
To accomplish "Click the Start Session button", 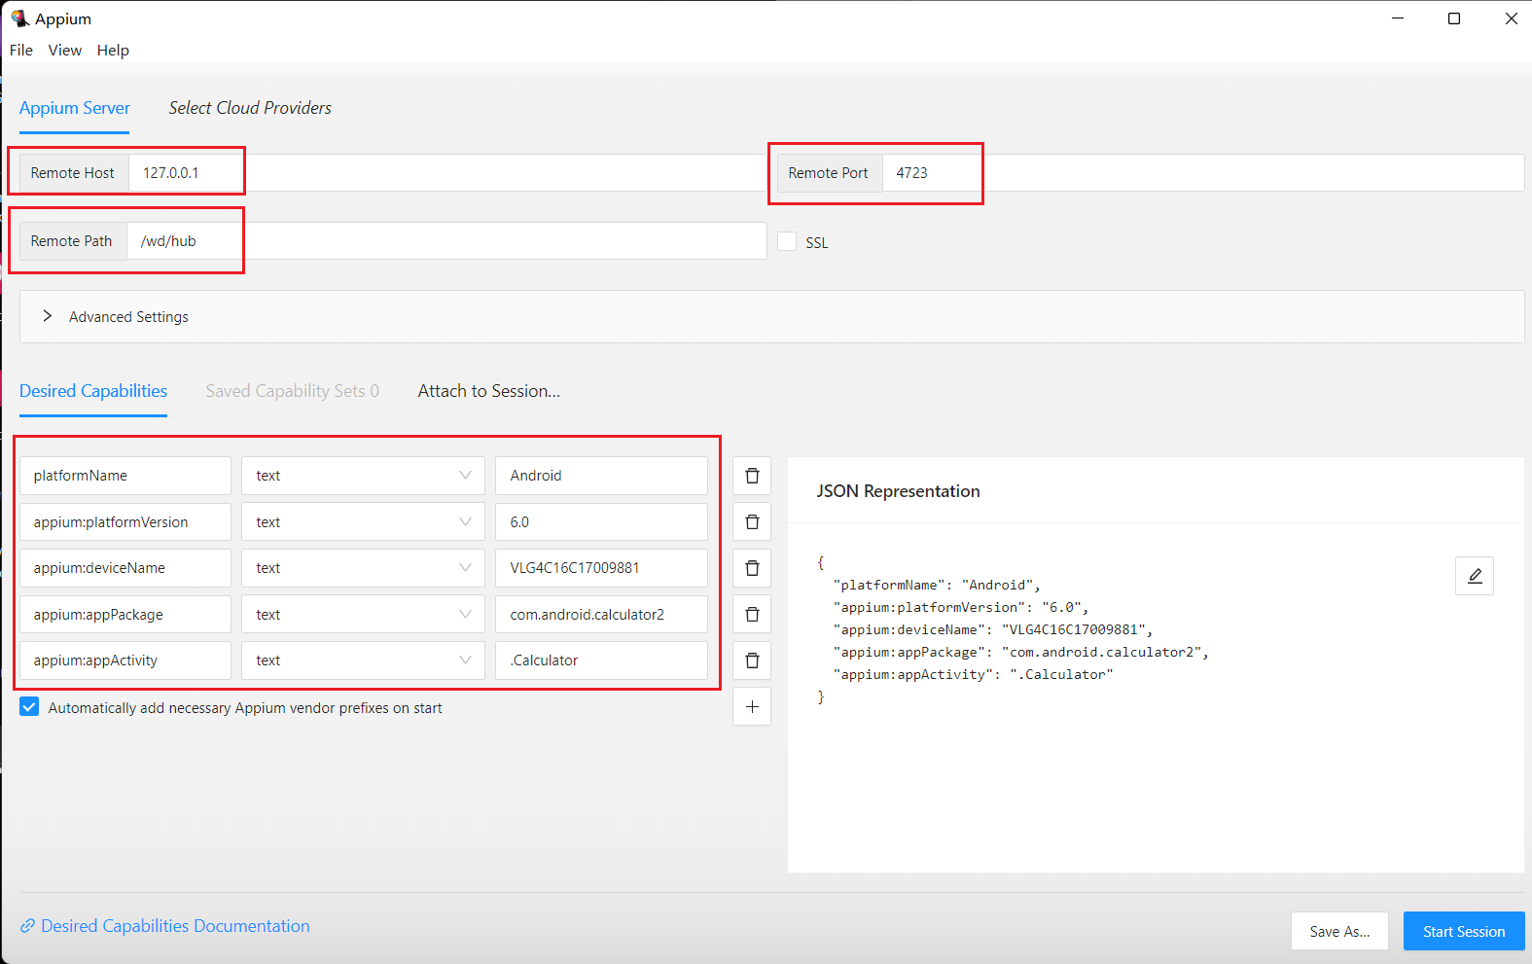I will click(x=1464, y=931).
